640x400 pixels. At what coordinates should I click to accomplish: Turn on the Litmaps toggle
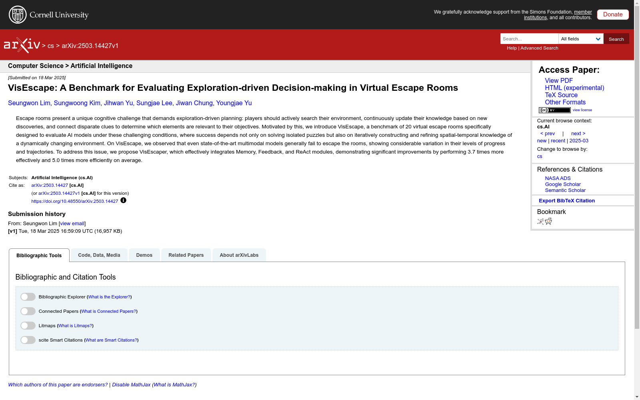(28, 326)
